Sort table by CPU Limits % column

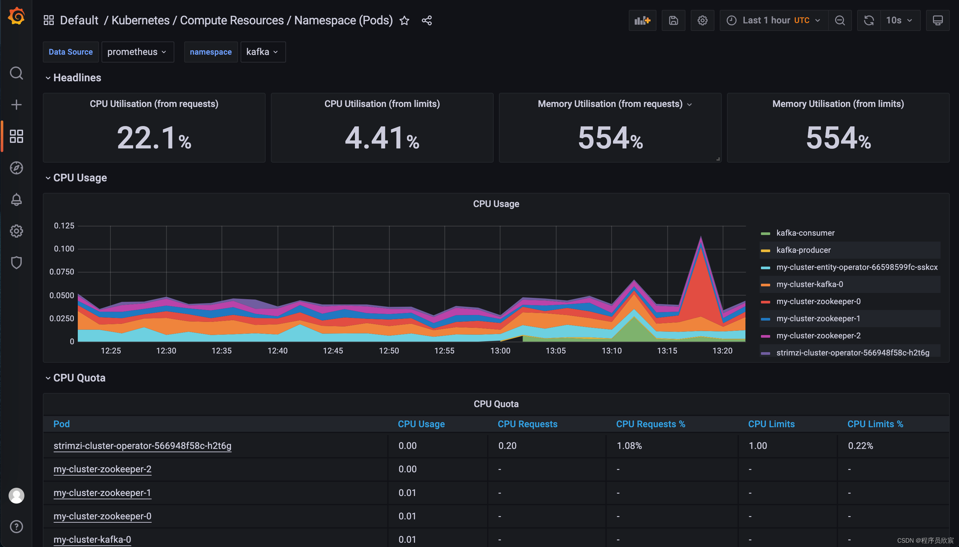pos(875,424)
